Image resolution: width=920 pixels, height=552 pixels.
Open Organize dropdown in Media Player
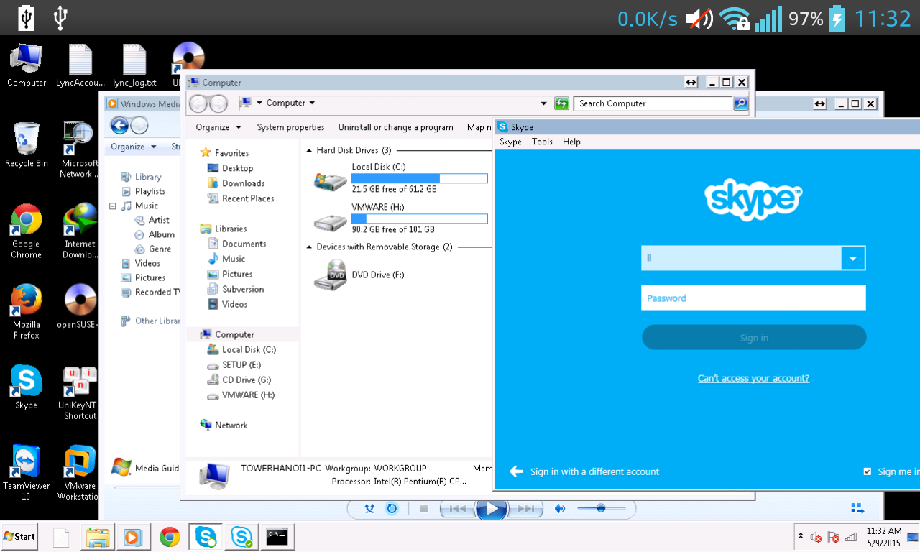134,147
